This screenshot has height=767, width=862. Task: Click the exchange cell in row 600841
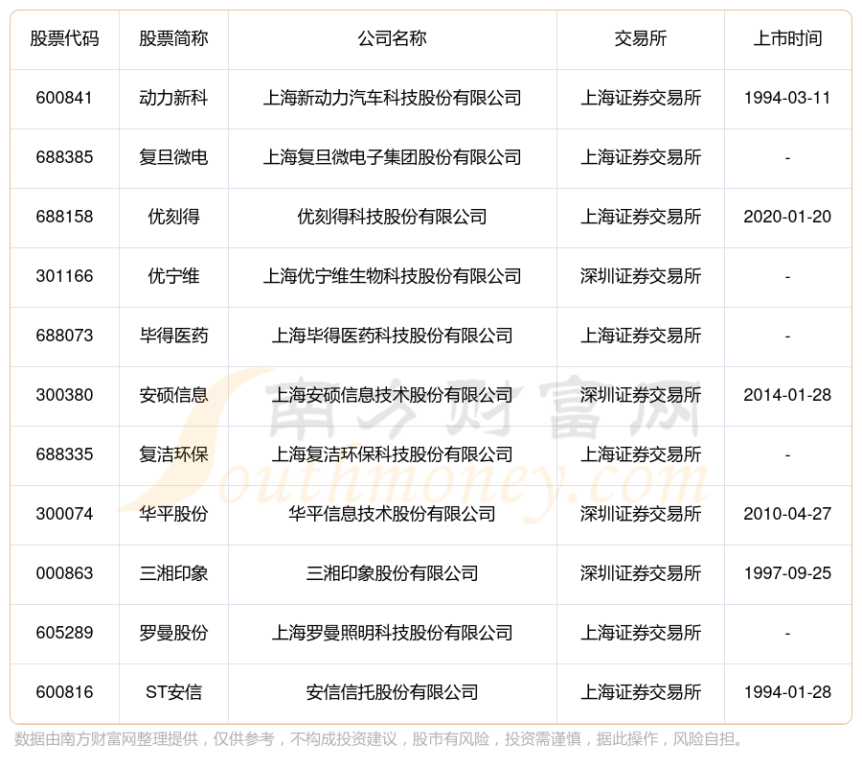641,98
